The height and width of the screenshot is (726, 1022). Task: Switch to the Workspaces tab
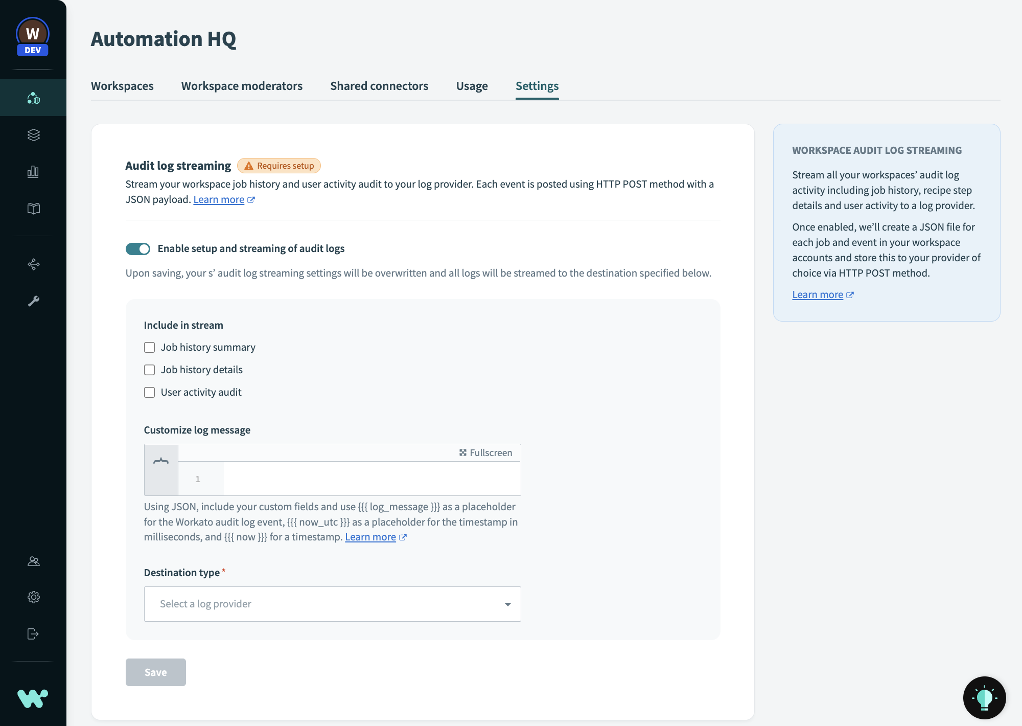click(122, 86)
